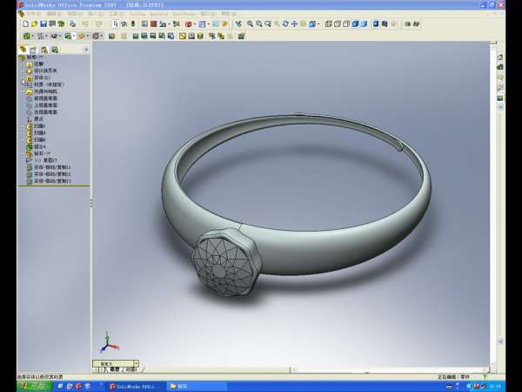Open dropdown beside first green icon, second toolbar row
The image size is (522, 392).
[x=32, y=36]
